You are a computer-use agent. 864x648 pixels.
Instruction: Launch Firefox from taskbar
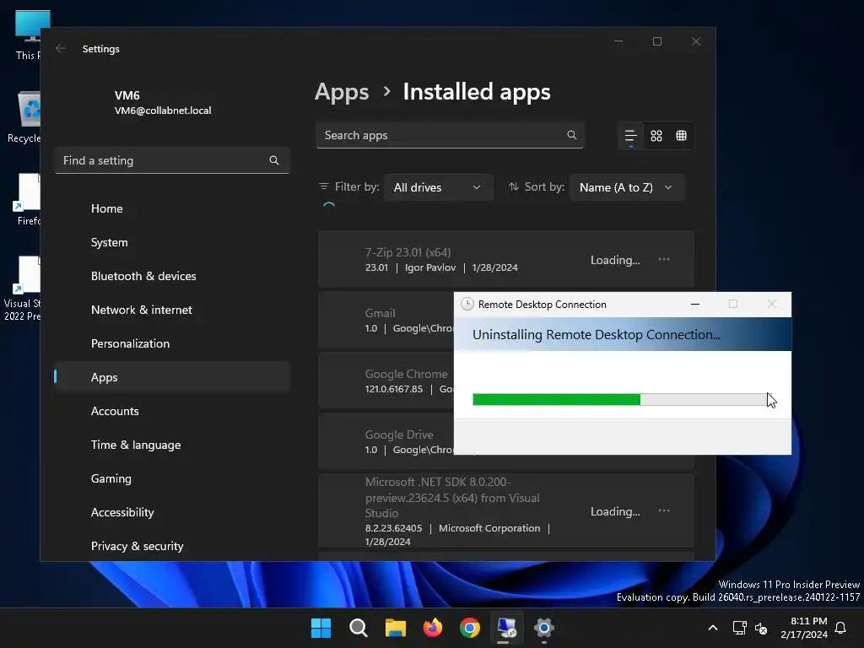point(433,628)
